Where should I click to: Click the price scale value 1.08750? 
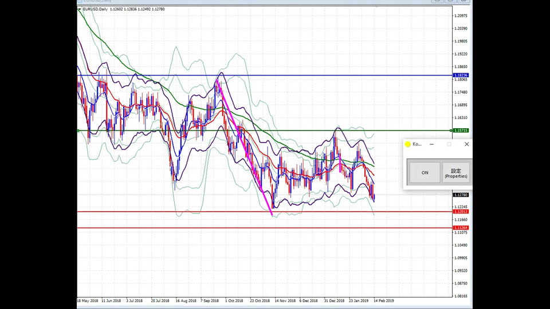point(461,283)
